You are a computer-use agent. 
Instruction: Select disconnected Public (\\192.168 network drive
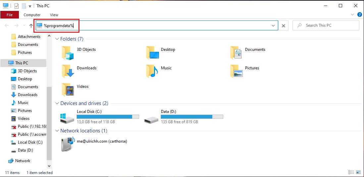coord(29,126)
